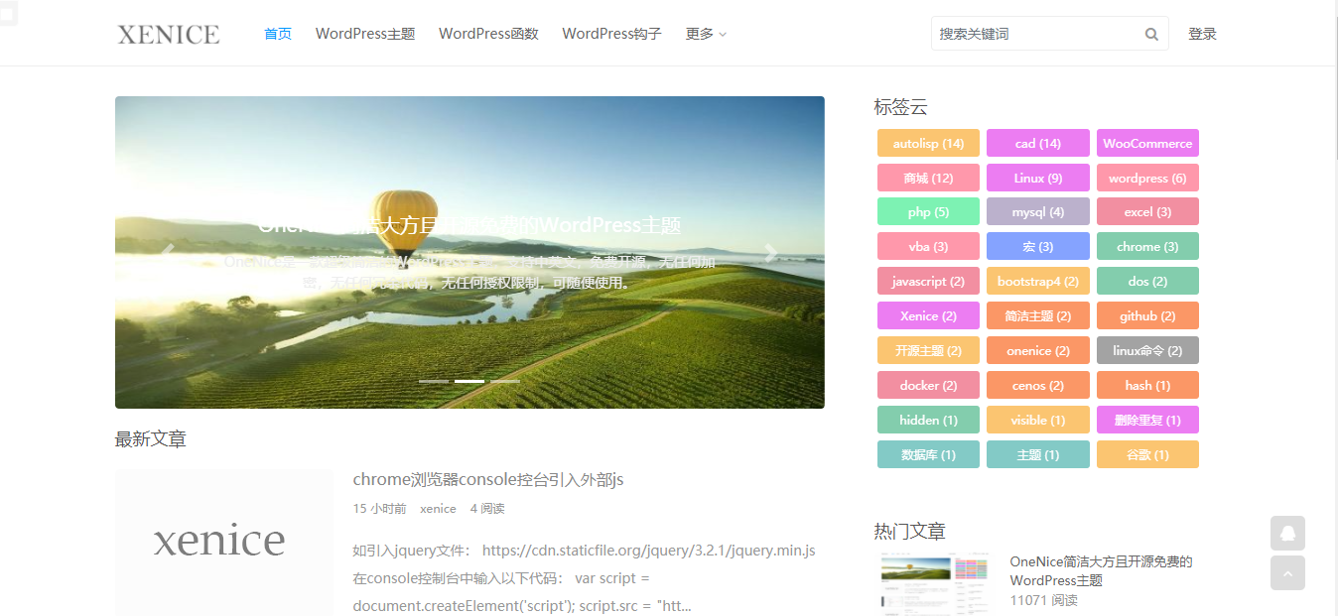Expand the 更多 dropdown menu
The image size is (1338, 616).
coord(705,33)
